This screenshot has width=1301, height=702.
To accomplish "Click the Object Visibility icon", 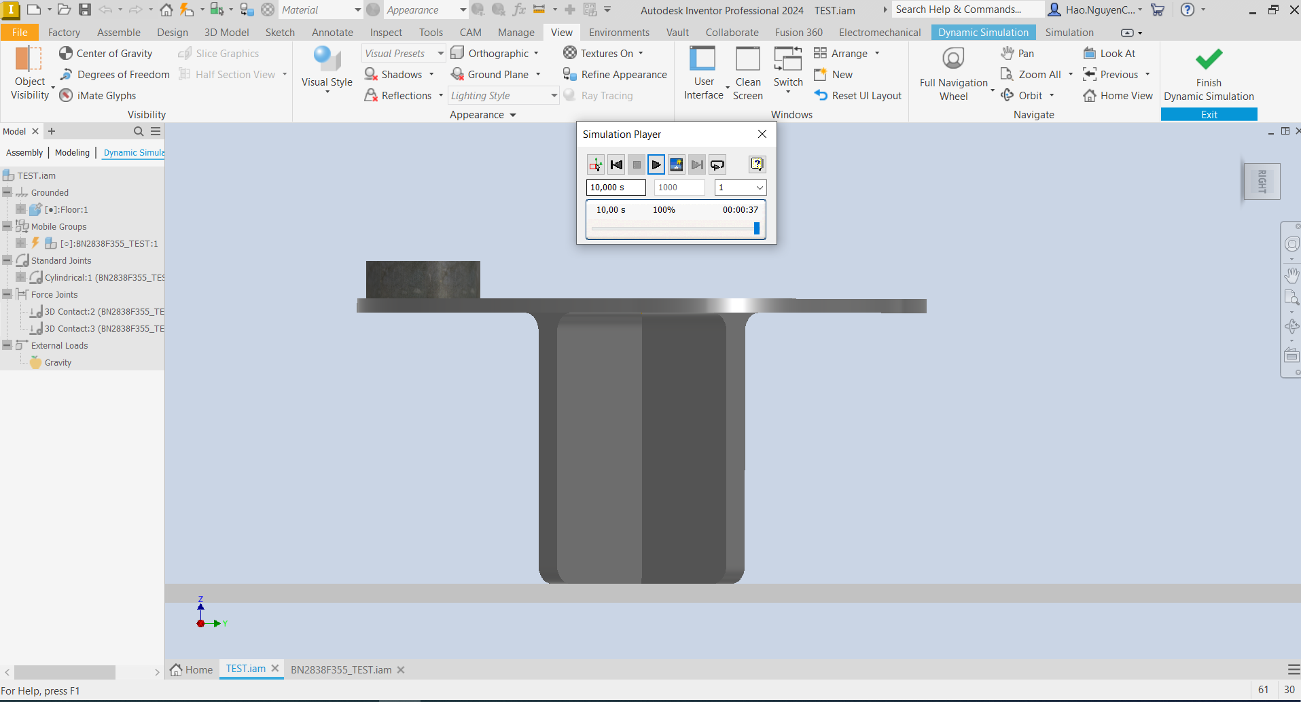I will [29, 60].
